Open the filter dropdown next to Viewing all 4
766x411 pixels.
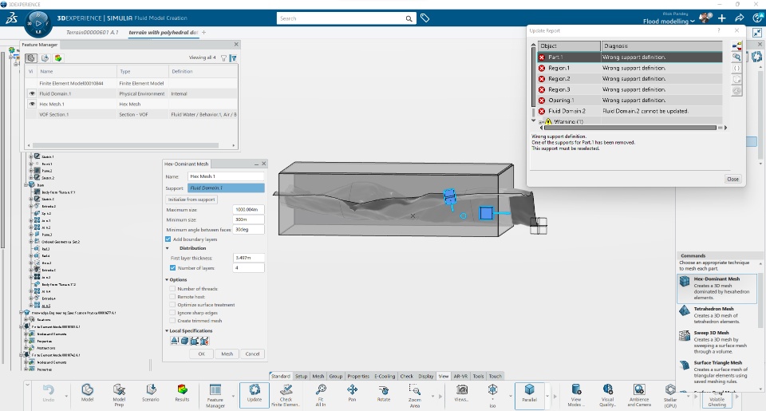point(223,57)
